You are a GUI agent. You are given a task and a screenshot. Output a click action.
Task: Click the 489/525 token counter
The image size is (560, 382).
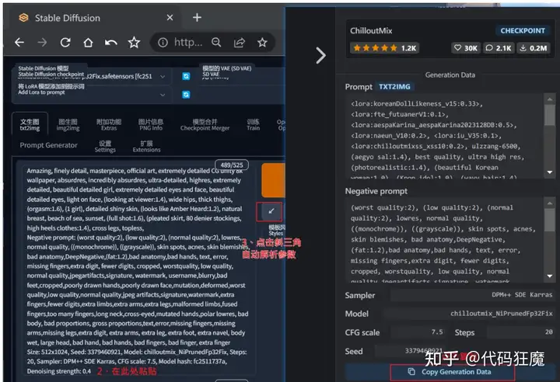tap(232, 165)
